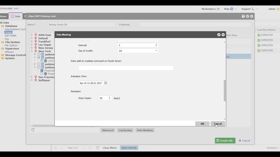
Task: Go to first page in pagination bar
Action: pos(56,148)
